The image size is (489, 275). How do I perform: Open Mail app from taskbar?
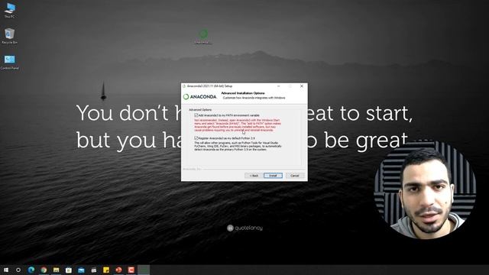point(81,270)
